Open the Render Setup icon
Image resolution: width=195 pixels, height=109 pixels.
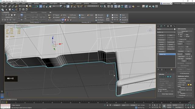pos(144,6)
